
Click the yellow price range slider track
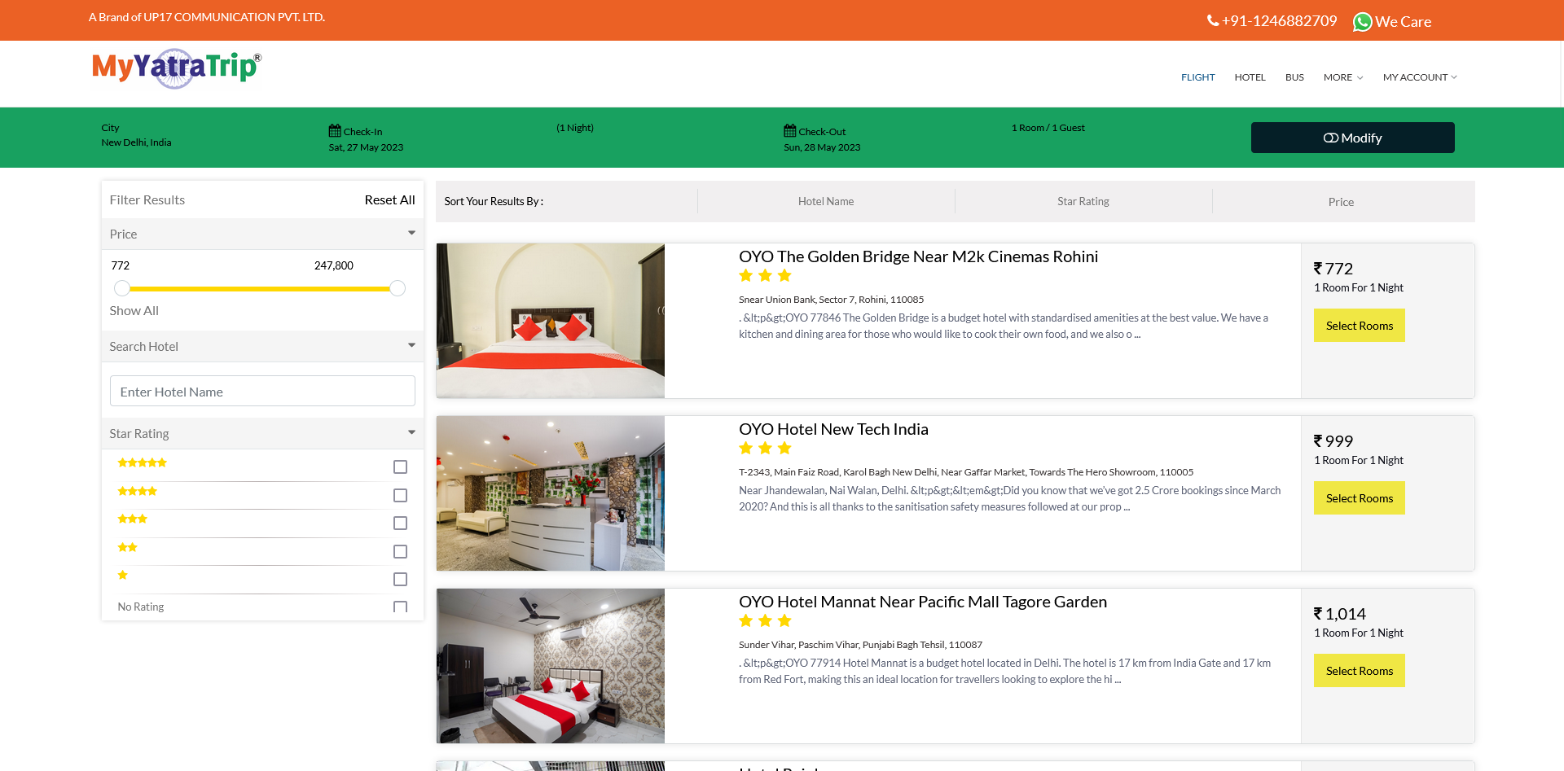260,288
